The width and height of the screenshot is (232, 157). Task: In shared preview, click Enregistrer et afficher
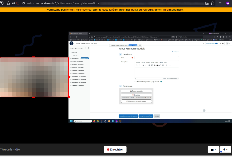point(146,116)
